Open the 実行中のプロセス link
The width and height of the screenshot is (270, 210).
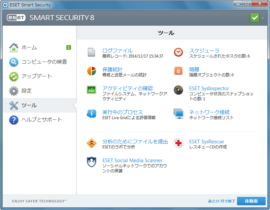tap(123, 112)
